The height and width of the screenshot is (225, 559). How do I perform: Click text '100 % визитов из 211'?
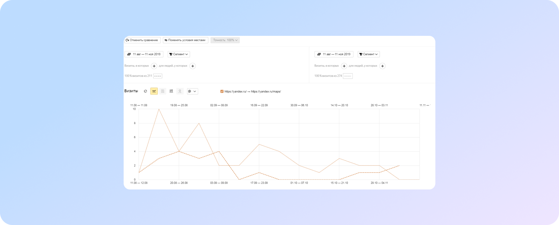(138, 76)
